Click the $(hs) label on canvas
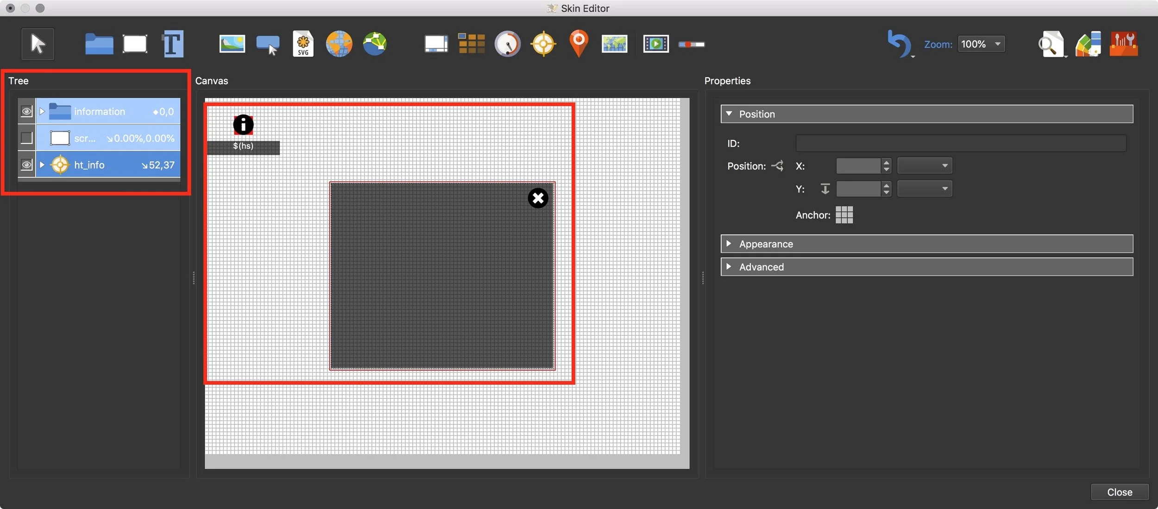The width and height of the screenshot is (1158, 509). [243, 146]
